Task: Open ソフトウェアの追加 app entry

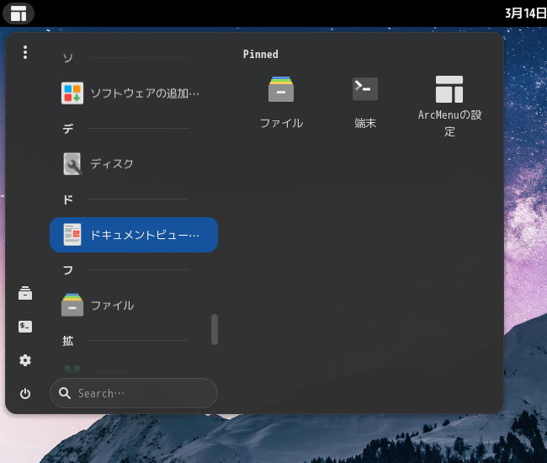Action: [134, 93]
